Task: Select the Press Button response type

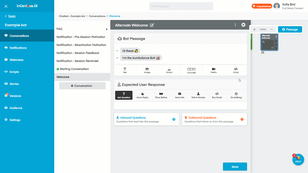Action: [161, 95]
